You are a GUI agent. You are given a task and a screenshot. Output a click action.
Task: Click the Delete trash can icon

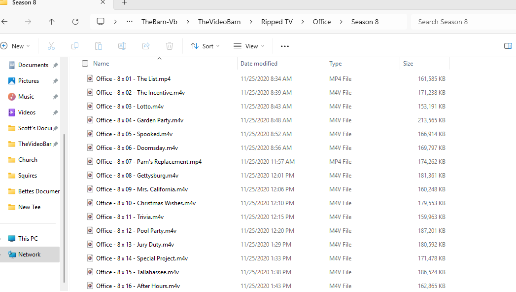170,46
